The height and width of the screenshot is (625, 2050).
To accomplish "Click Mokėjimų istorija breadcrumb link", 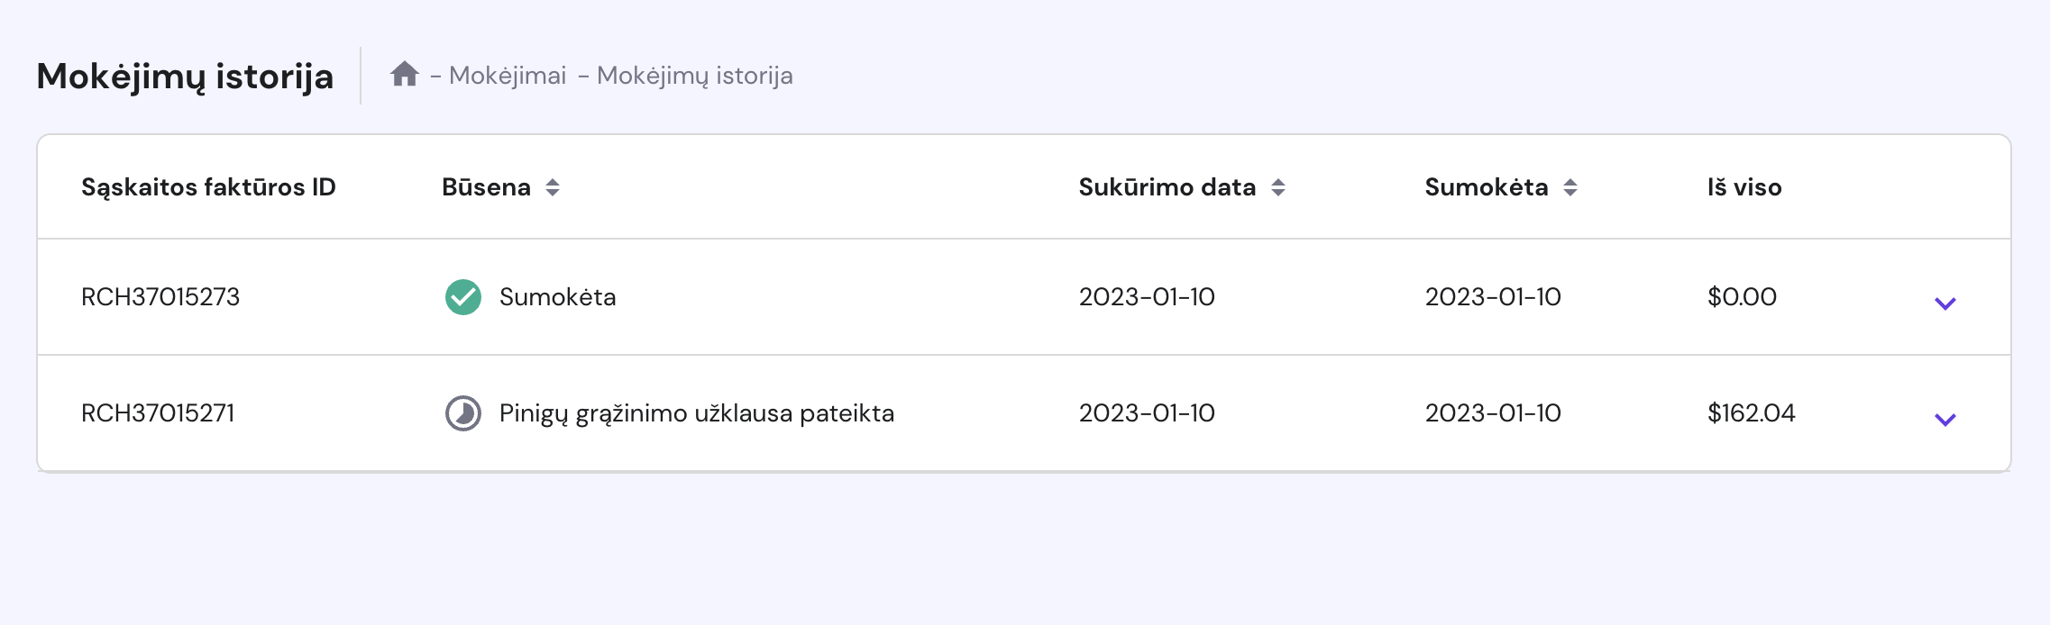I will [x=694, y=76].
